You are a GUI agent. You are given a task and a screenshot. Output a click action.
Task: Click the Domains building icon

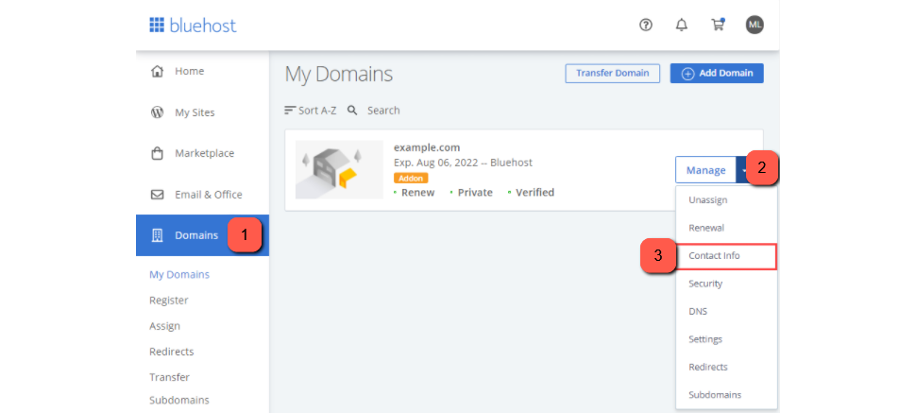click(157, 235)
